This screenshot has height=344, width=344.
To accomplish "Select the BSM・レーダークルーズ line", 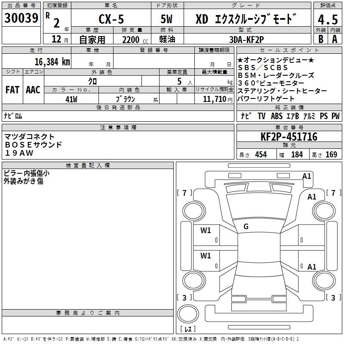I will tap(276, 75).
